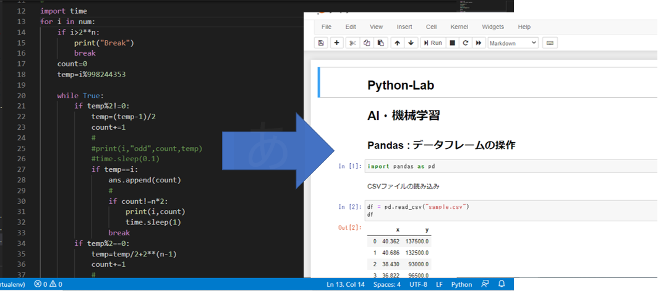The height and width of the screenshot is (291, 658).
Task: Click the virtualenv interpreter in the status bar
Action: (x=12, y=284)
